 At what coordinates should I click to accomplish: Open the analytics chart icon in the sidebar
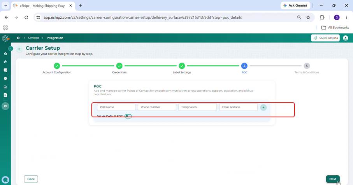(5, 87)
